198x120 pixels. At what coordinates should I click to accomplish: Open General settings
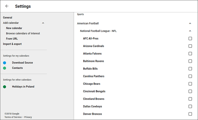coord(8,18)
